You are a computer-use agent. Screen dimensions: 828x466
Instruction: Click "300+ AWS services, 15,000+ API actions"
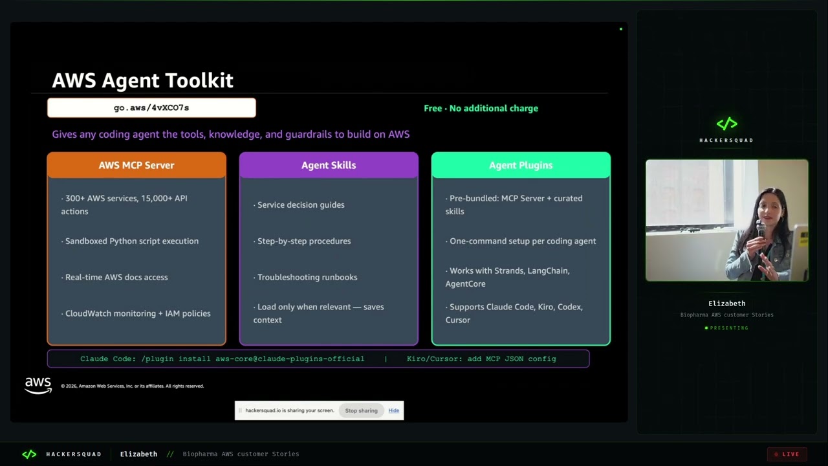(124, 205)
